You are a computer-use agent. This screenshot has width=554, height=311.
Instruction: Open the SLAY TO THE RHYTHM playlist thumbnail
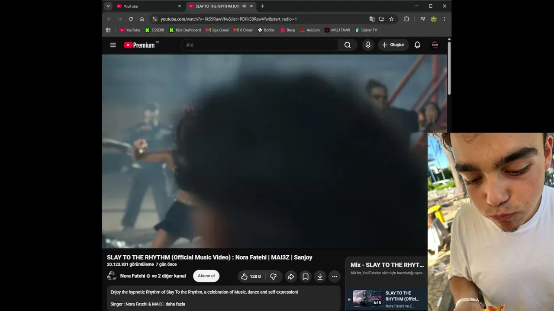(367, 298)
